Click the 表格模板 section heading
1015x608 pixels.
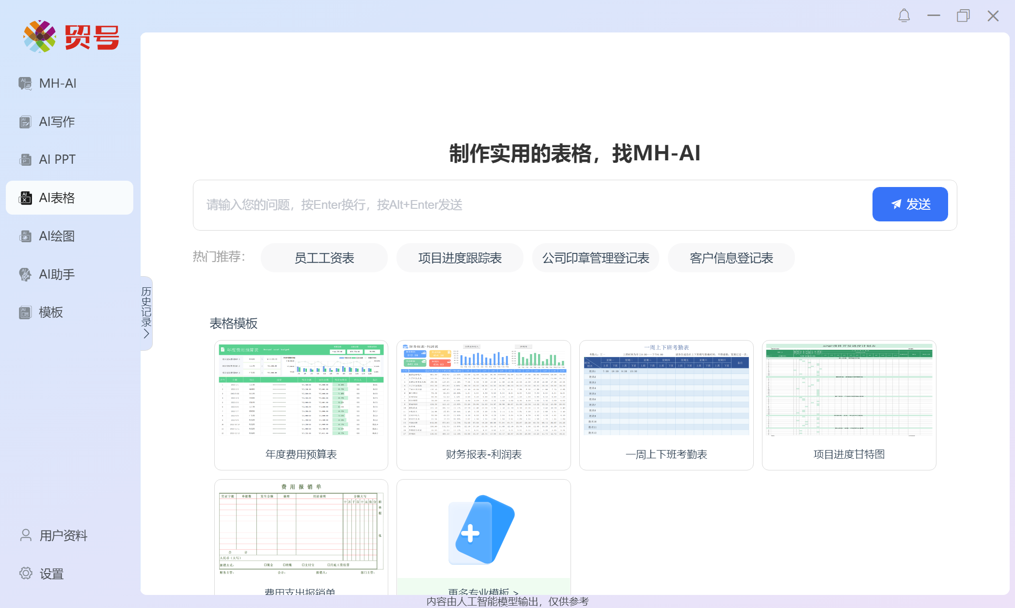click(x=233, y=324)
